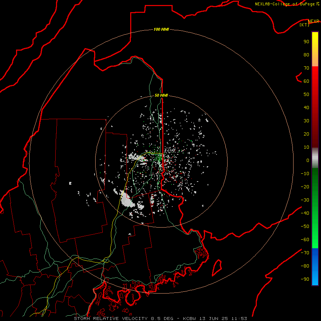This screenshot has height=321, width=321.
Task: Click the KCBW station identifier
Action: (189, 319)
